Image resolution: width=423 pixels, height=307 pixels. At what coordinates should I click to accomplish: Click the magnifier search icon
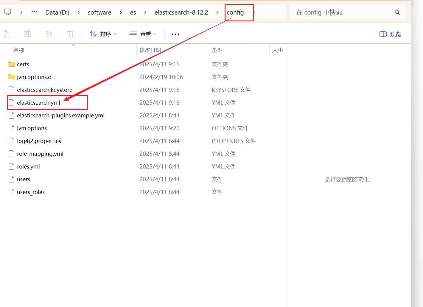[397, 12]
